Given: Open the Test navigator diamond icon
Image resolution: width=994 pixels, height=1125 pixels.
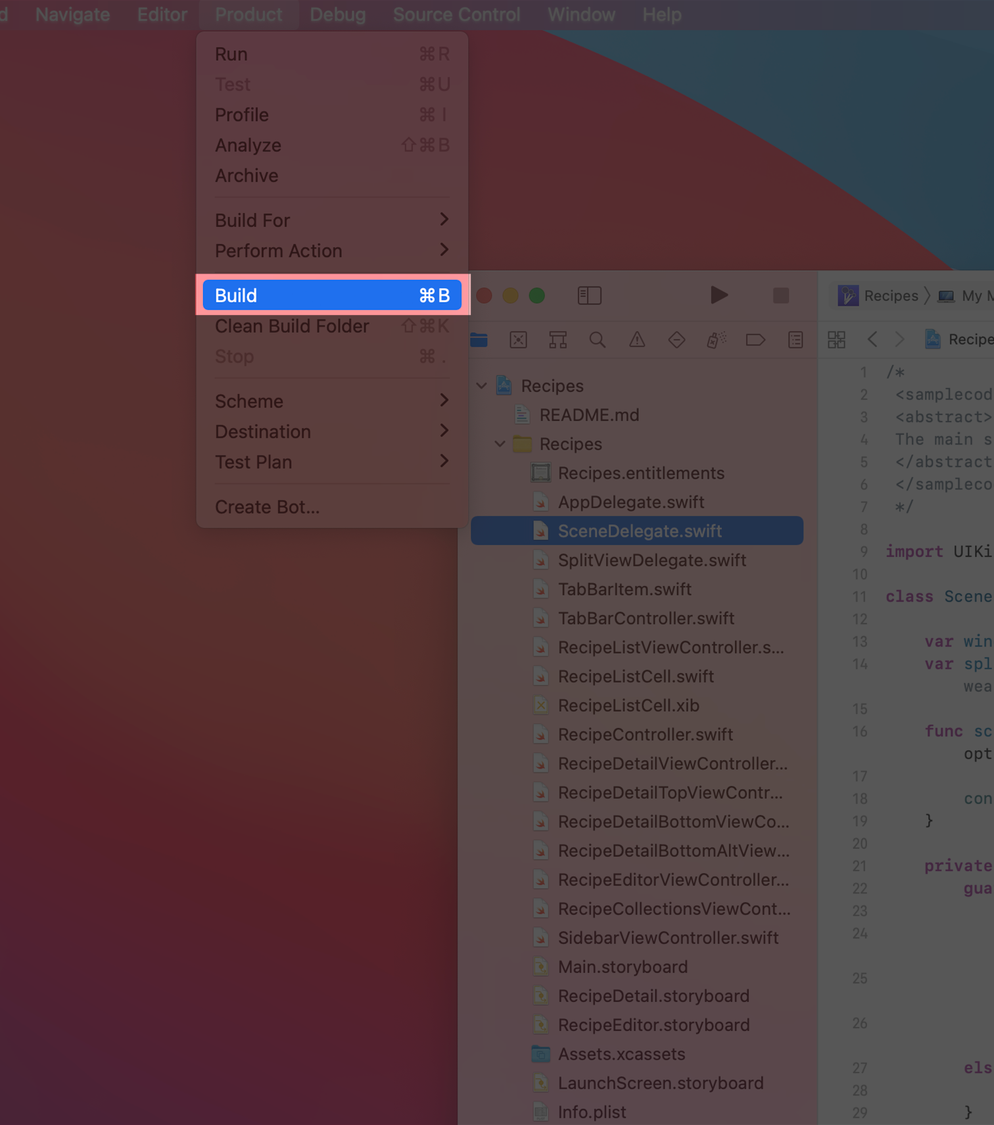Looking at the screenshot, I should (x=676, y=340).
